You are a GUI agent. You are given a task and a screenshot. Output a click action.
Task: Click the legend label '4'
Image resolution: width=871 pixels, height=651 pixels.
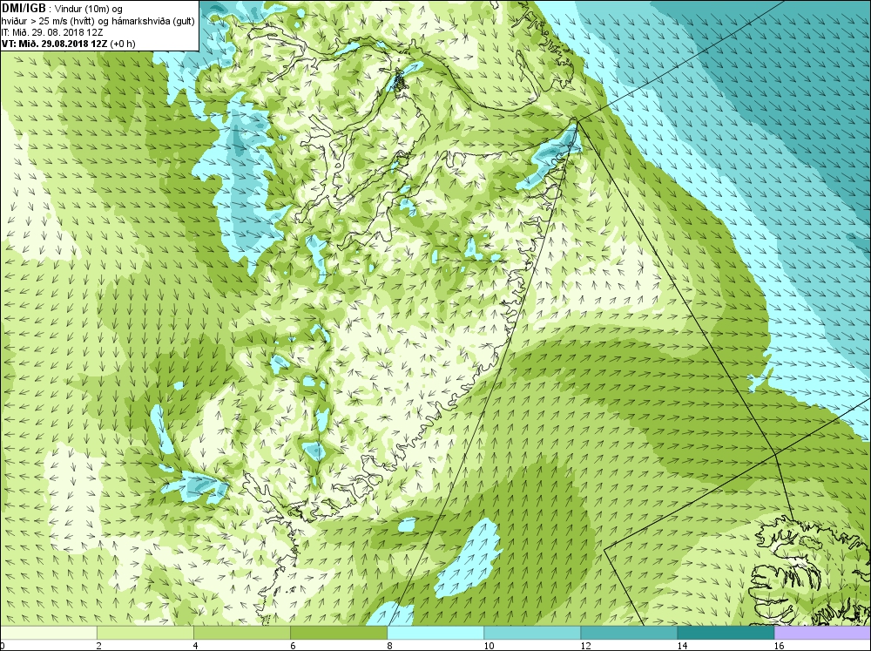point(196,646)
